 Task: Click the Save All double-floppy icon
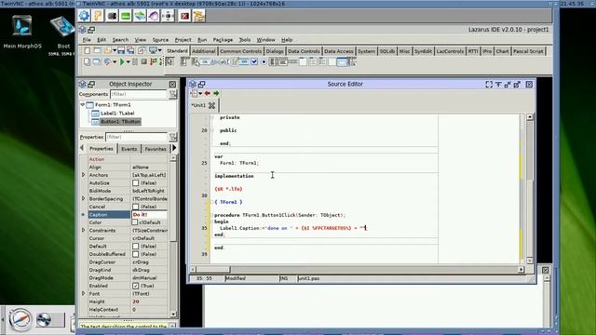point(130,50)
